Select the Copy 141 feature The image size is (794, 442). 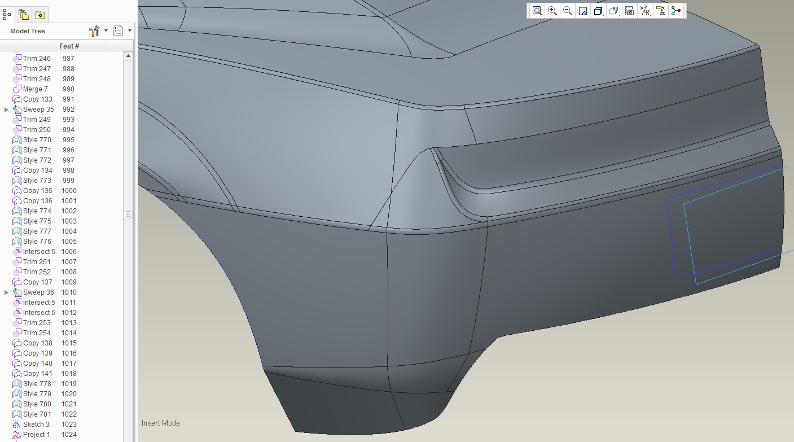click(x=37, y=374)
